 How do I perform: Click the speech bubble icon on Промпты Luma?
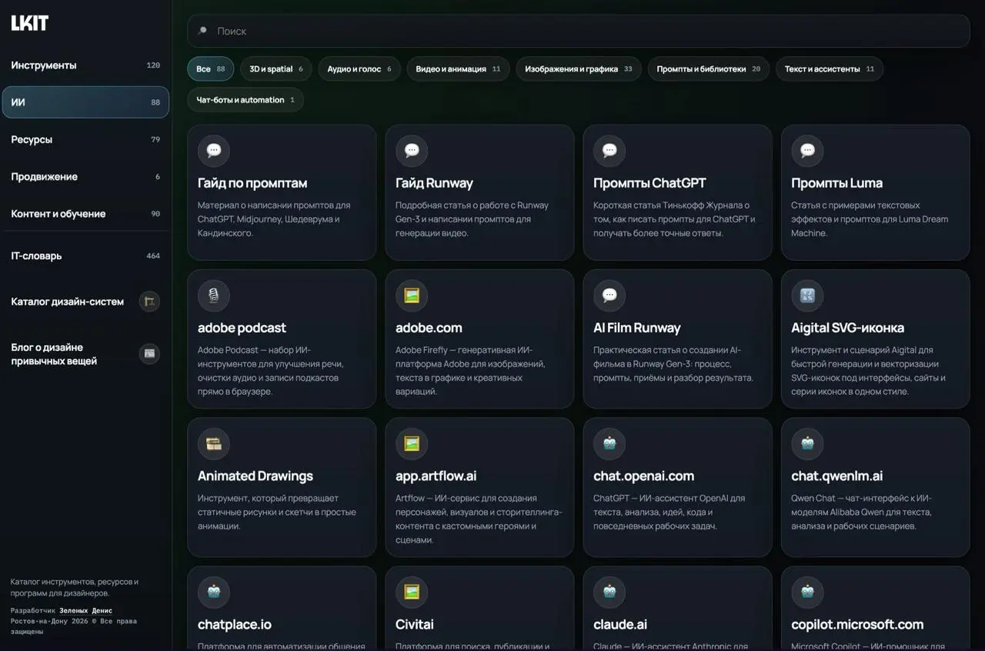click(807, 151)
